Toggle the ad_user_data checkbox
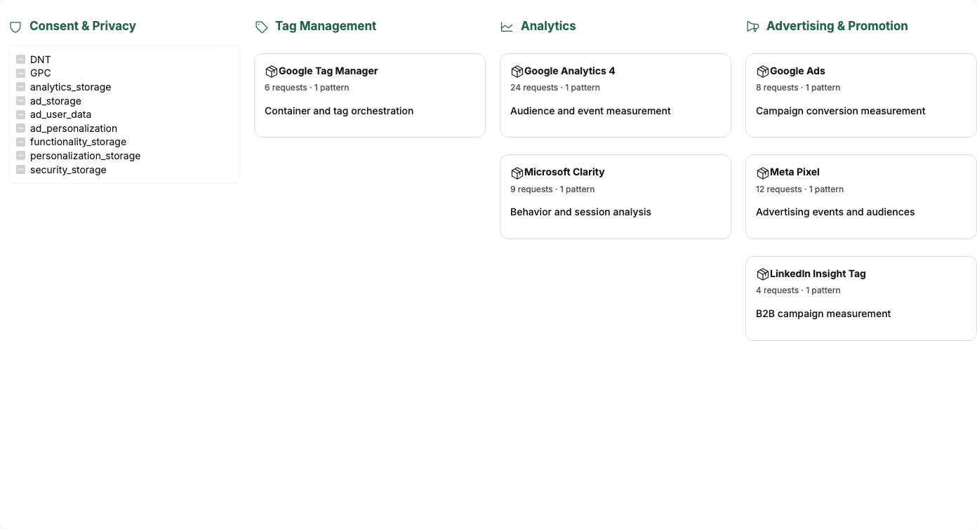977x529 pixels. 21,114
